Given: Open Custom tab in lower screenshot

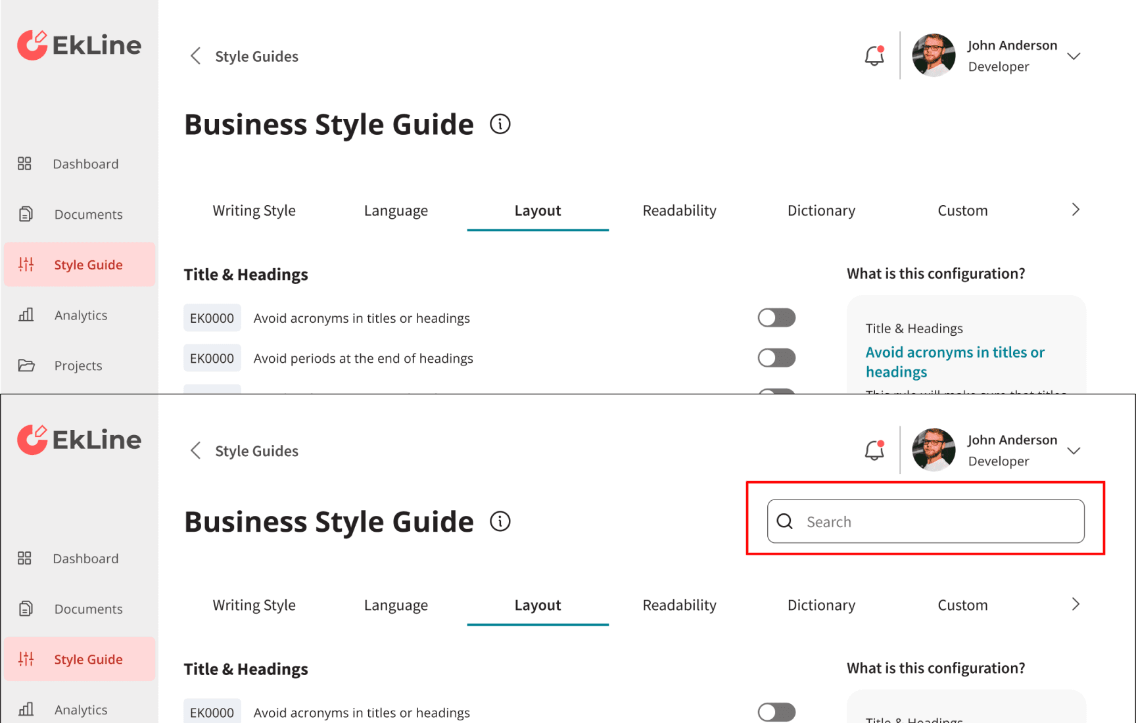Looking at the screenshot, I should pyautogui.click(x=962, y=605).
